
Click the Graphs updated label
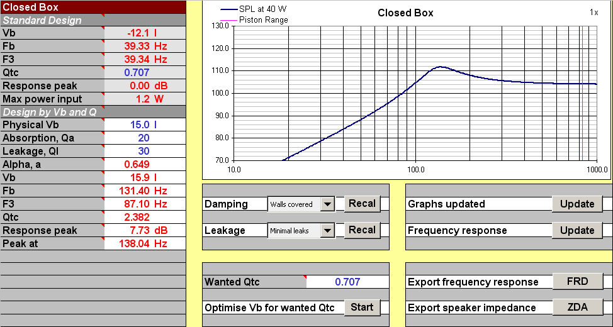(446, 204)
